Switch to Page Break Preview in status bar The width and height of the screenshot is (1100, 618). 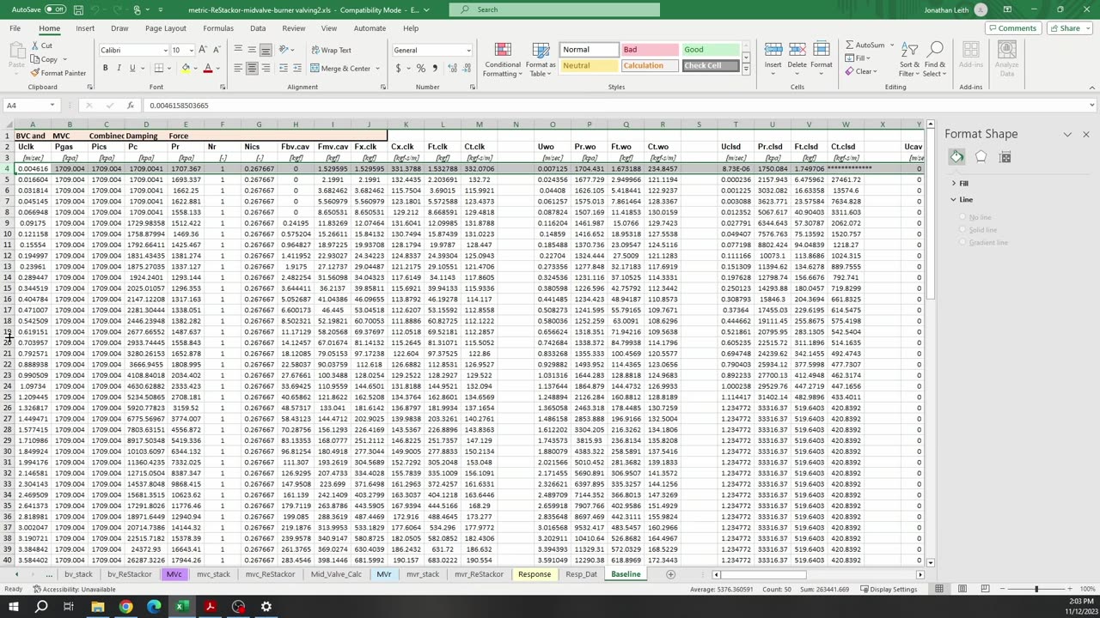[x=985, y=589]
